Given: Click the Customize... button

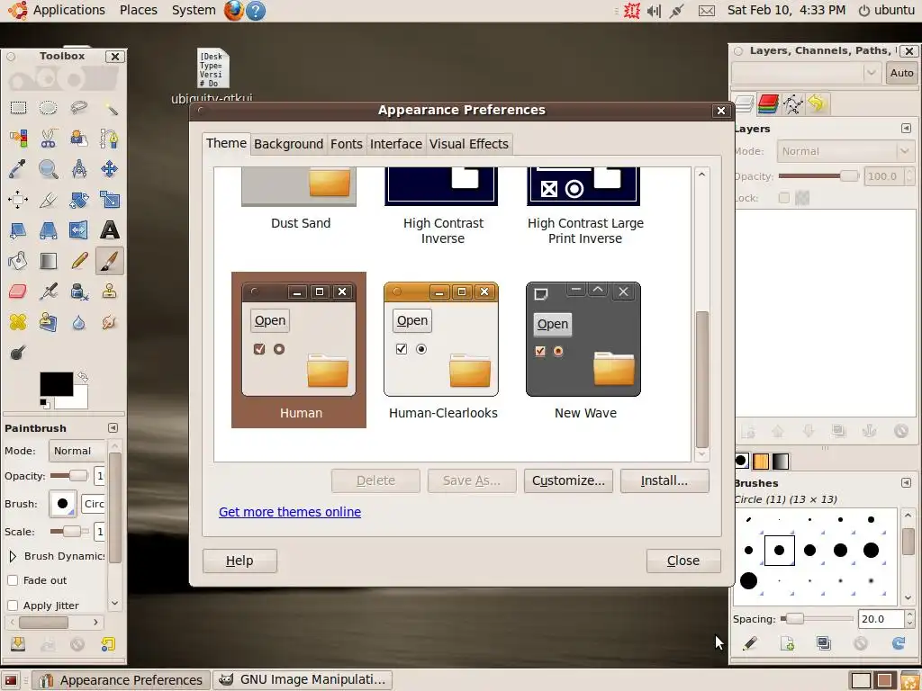Looking at the screenshot, I should [568, 480].
